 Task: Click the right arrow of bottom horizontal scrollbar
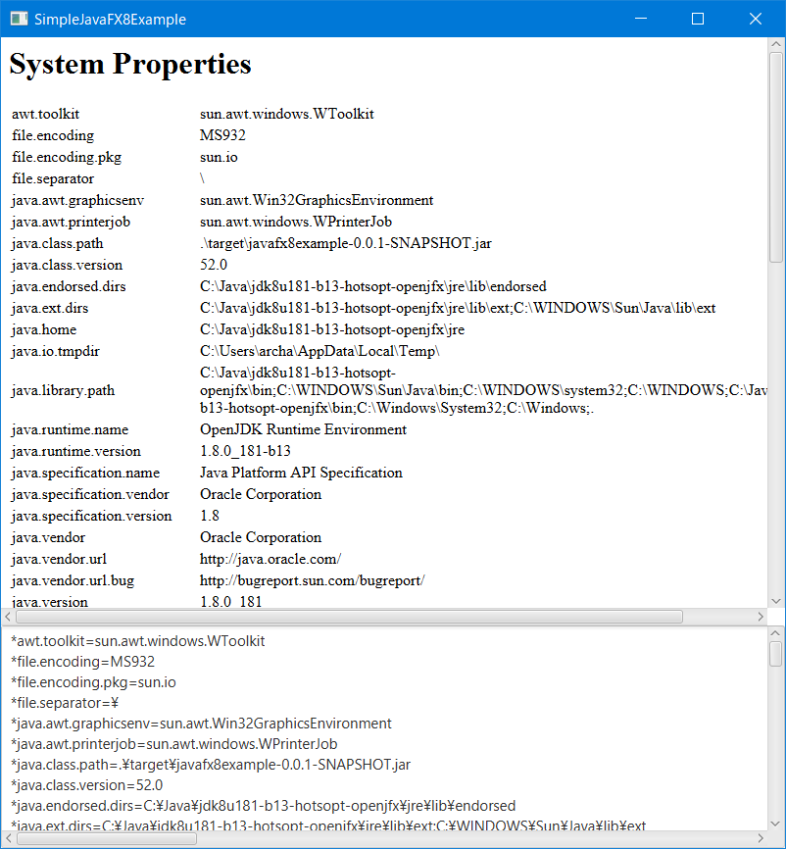[760, 839]
